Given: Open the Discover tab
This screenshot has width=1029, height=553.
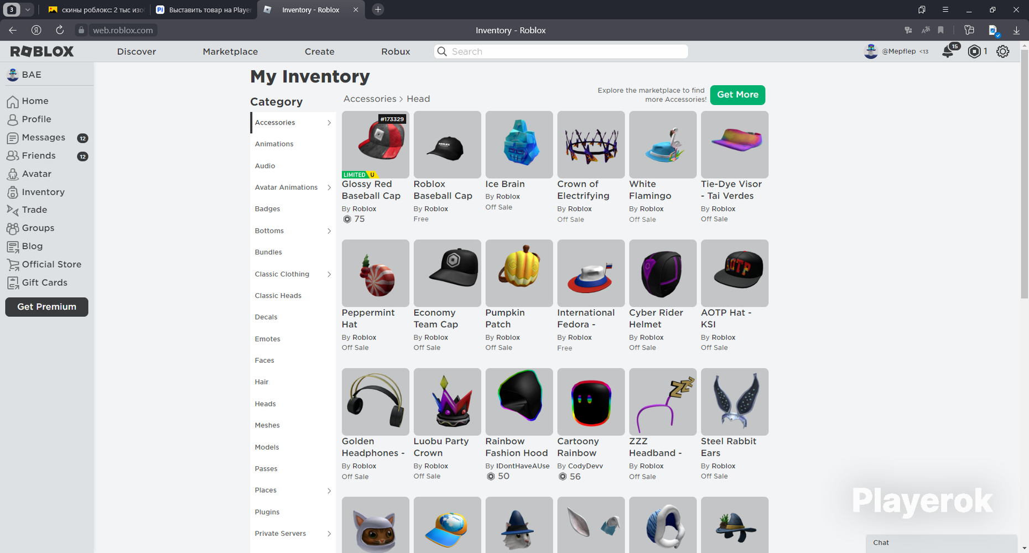Looking at the screenshot, I should tap(137, 51).
